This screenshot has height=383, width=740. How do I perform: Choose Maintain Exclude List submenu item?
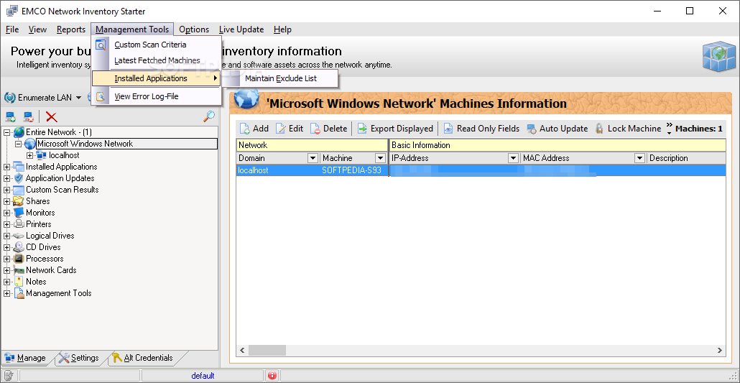[281, 78]
